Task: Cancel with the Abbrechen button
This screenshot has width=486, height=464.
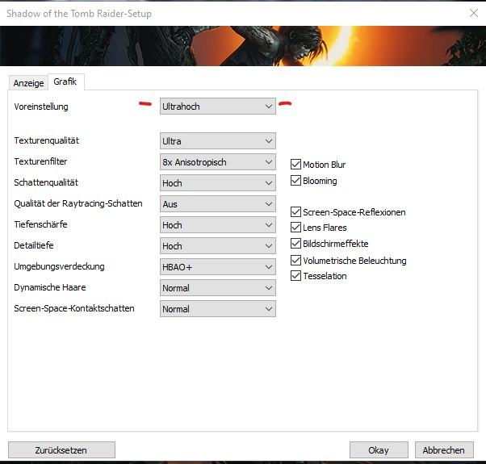Action: coord(444,450)
